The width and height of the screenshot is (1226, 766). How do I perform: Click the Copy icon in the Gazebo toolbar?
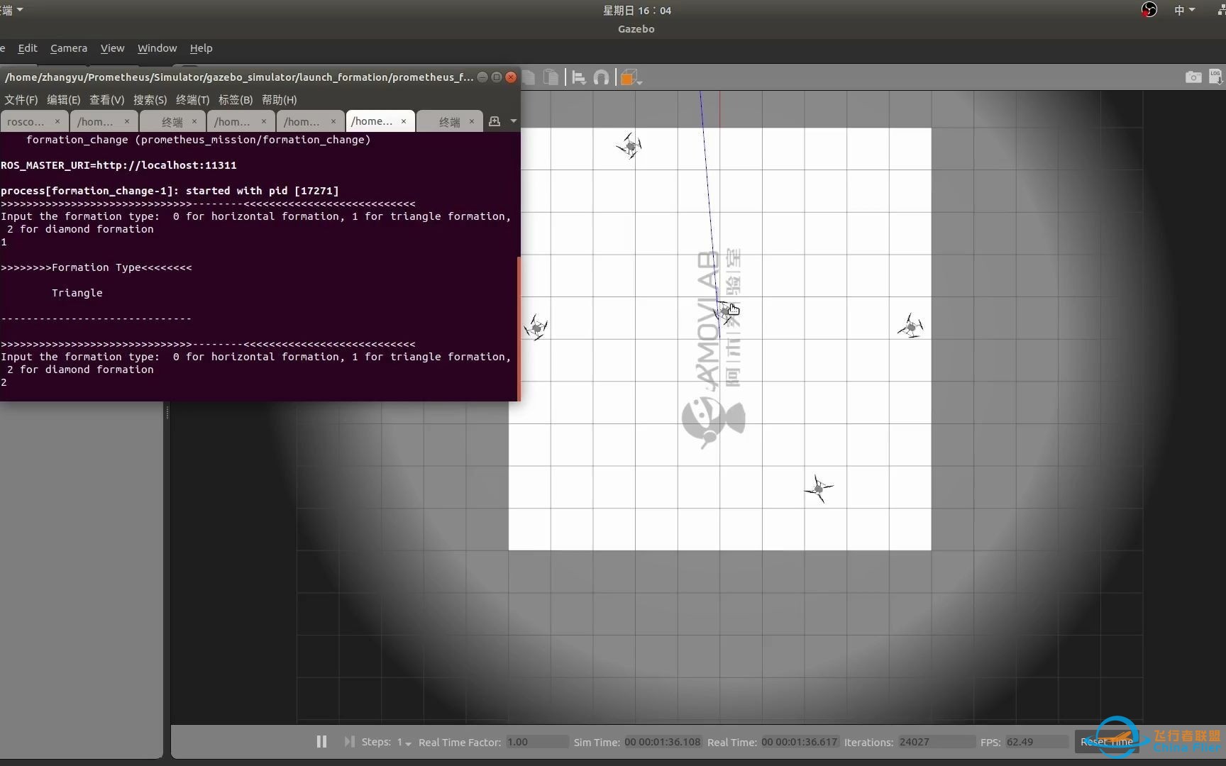(529, 77)
